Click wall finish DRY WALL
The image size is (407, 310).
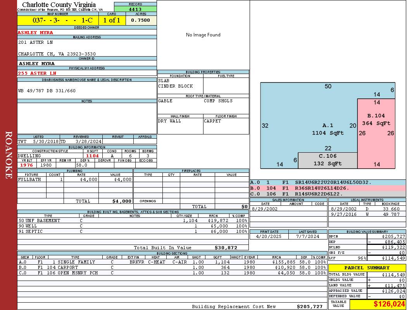169,121
